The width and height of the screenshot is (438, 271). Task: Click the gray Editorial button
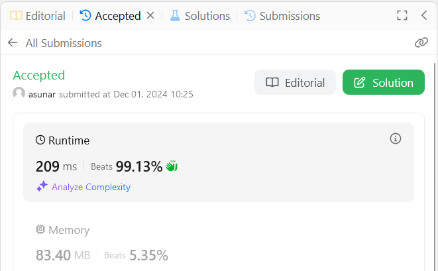pyautogui.click(x=295, y=83)
